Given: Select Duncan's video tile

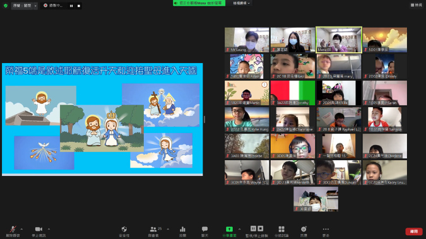Looking at the screenshot, I should click(339, 173).
